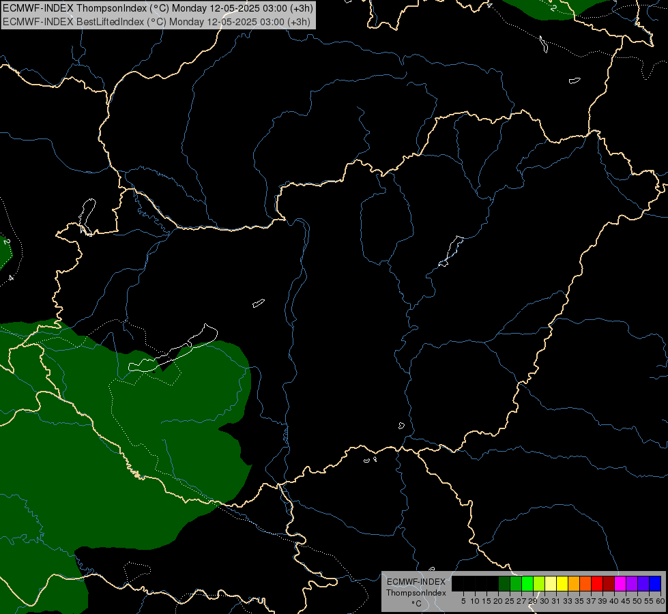Click the pale yellow 30–31 legend swatch
The image size is (668, 614).
(x=551, y=583)
